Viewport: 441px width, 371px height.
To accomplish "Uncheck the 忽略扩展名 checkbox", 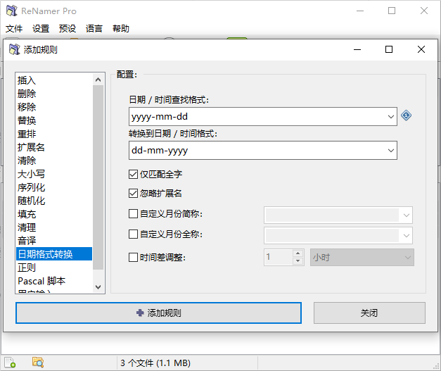I will click(133, 194).
